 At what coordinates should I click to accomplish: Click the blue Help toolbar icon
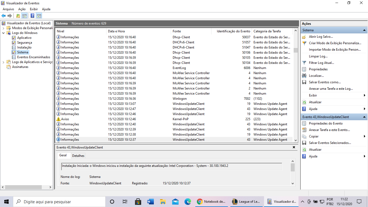(32, 16)
